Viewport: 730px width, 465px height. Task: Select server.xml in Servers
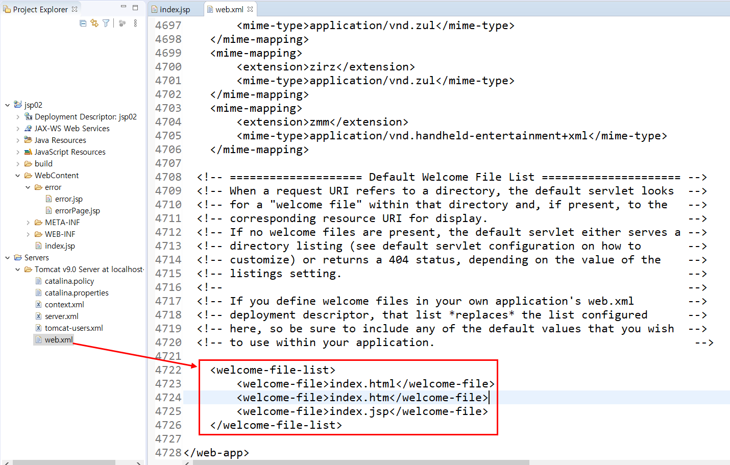(62, 316)
